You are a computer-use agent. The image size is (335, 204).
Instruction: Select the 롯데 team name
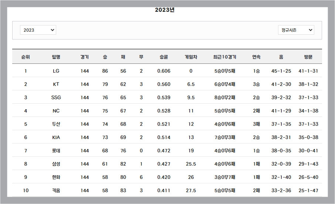56,151
